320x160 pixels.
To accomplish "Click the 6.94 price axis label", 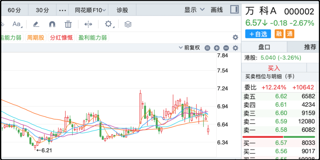I will pos(223,107).
